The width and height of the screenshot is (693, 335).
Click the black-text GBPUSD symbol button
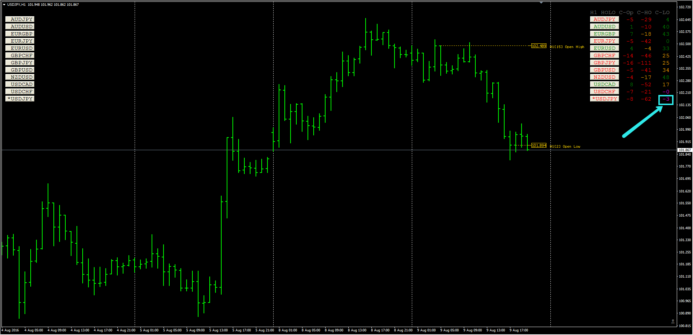coord(20,70)
